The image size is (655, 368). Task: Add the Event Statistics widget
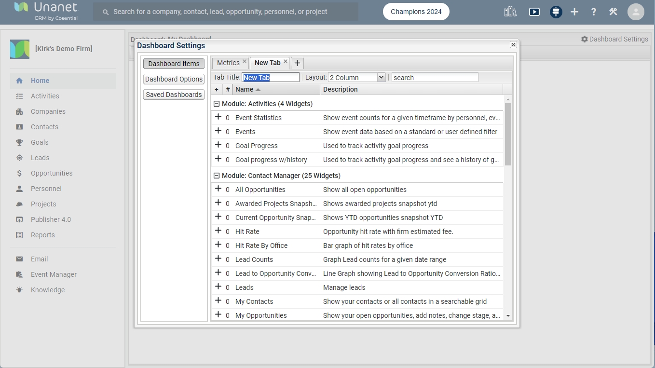[x=218, y=117]
